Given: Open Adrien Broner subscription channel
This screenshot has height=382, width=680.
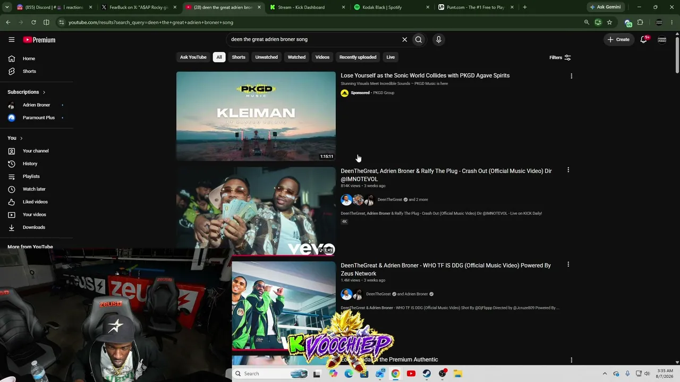Looking at the screenshot, I should (37, 105).
